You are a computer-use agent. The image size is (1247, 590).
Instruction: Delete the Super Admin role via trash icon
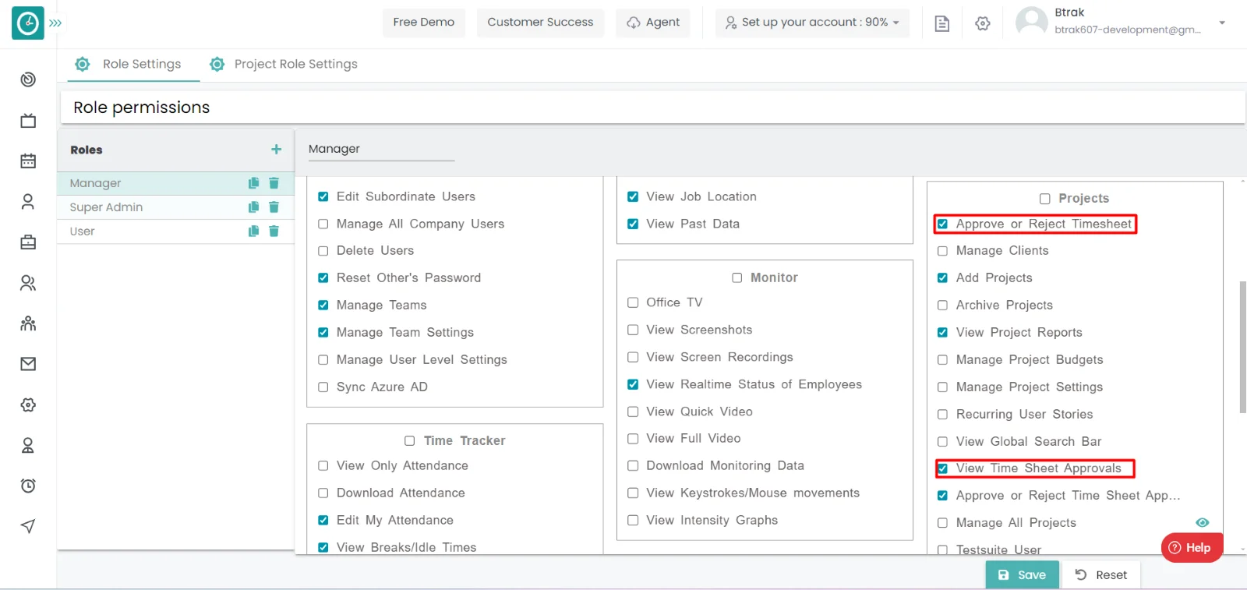click(274, 207)
